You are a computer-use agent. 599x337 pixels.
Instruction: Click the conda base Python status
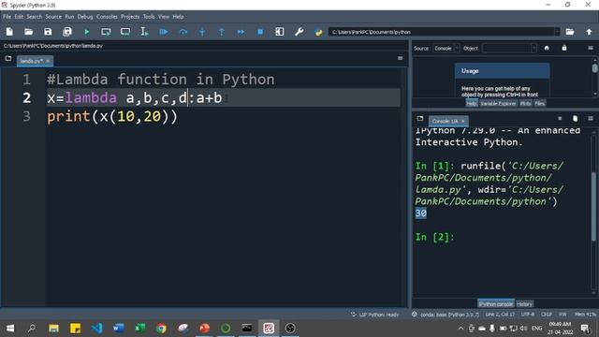(x=446, y=315)
